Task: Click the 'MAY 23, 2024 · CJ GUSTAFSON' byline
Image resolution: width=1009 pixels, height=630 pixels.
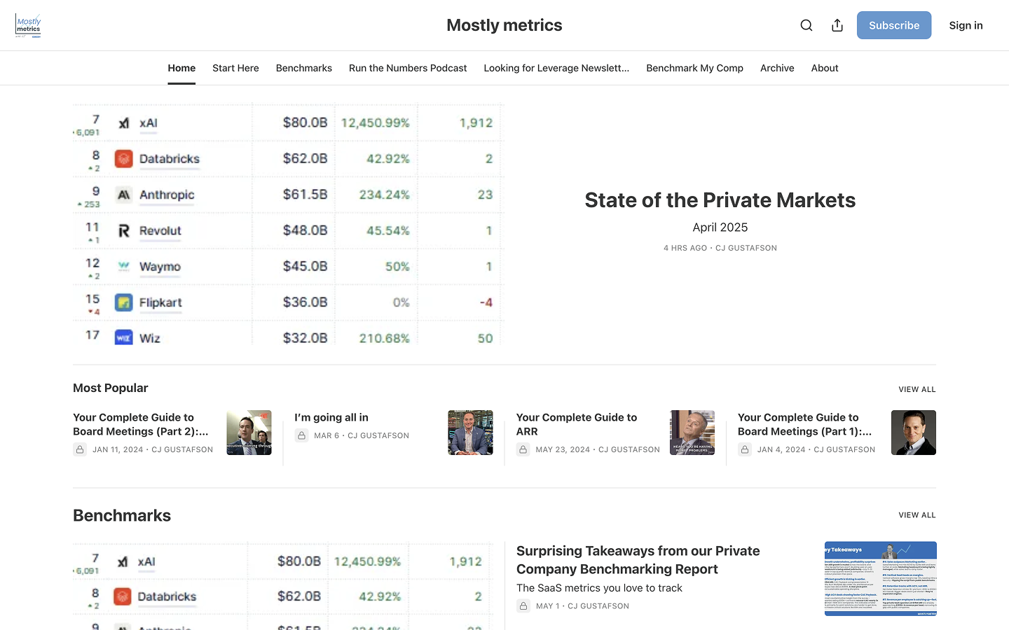Action: point(598,449)
